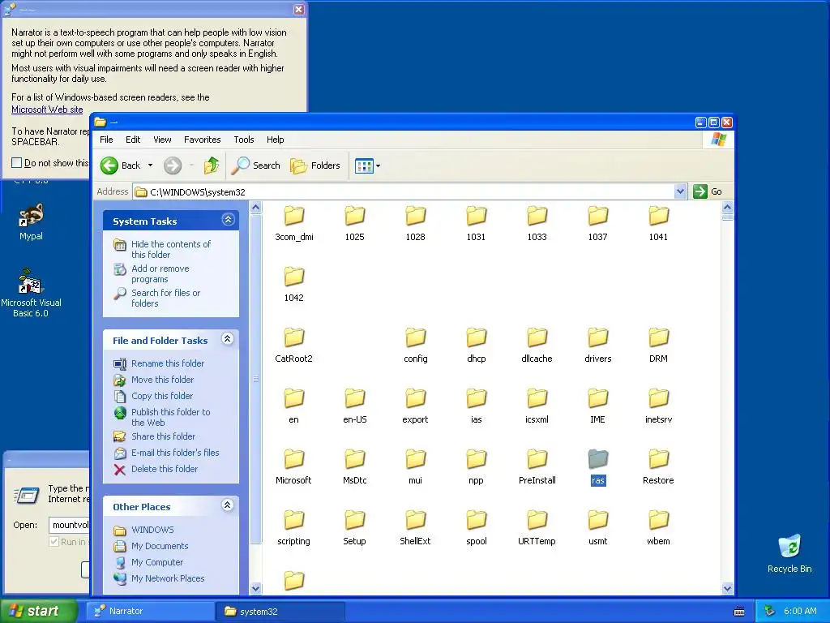
Task: Open the Edit menu
Action: tap(133, 140)
